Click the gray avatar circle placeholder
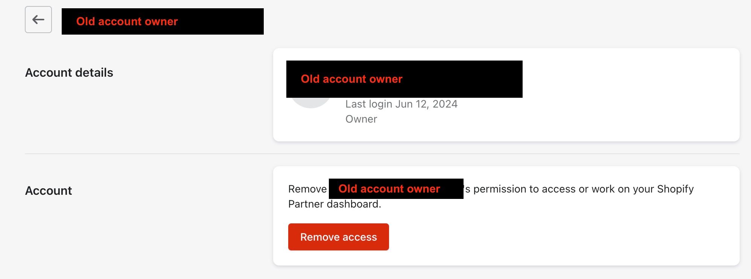Screen dimensions: 751x279 pos(311,103)
